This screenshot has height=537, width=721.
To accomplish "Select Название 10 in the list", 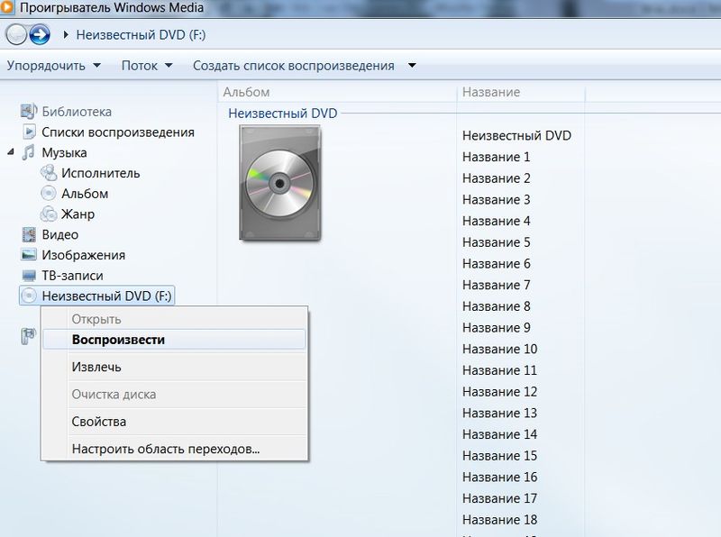I will (500, 349).
